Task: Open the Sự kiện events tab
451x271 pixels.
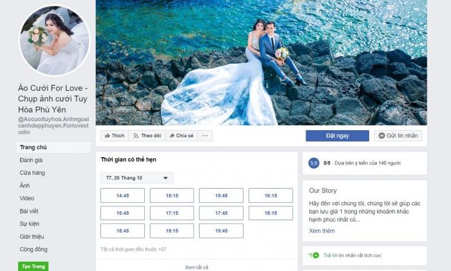Action: pos(30,223)
